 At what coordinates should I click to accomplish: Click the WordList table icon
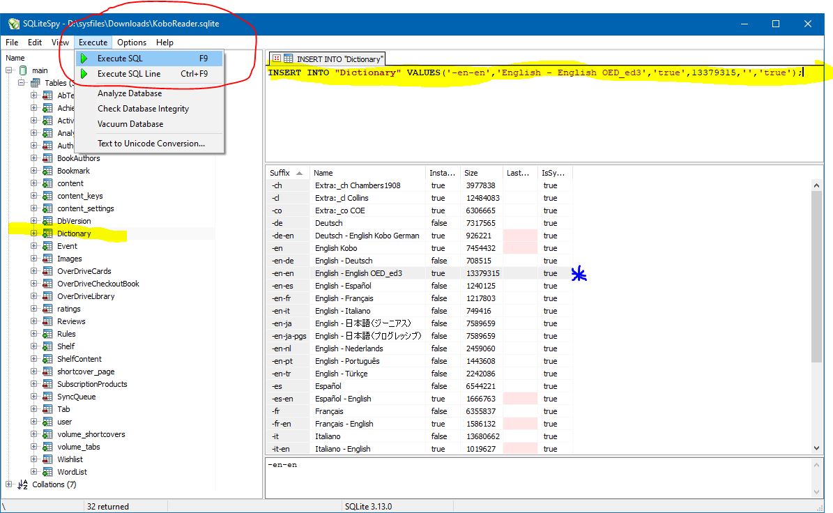47,472
